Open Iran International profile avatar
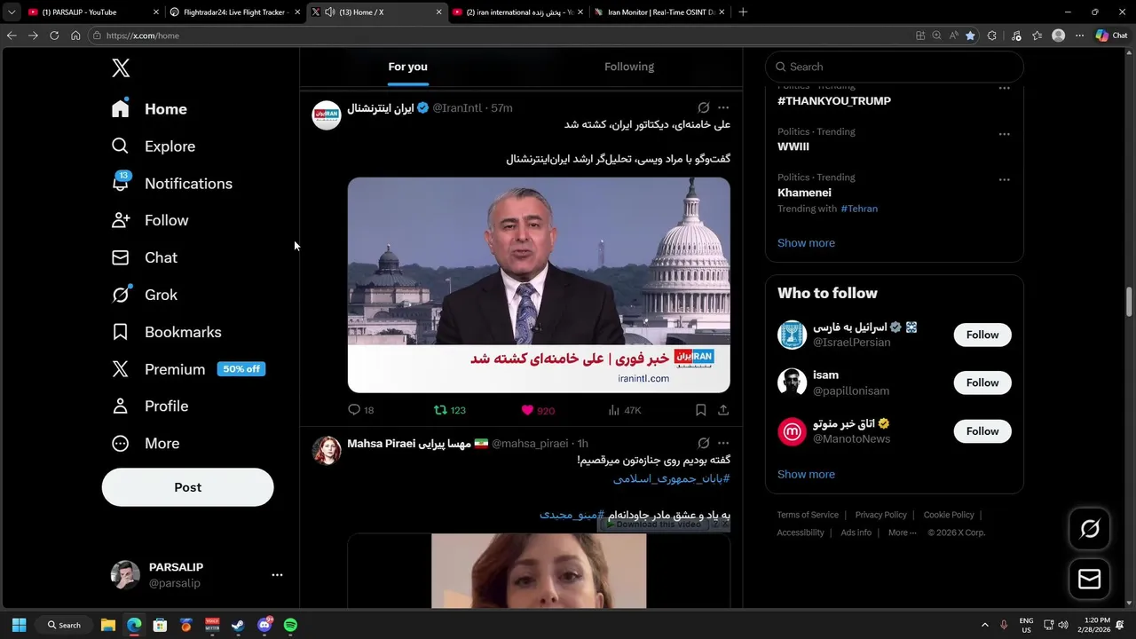The height and width of the screenshot is (639, 1136). (327, 115)
